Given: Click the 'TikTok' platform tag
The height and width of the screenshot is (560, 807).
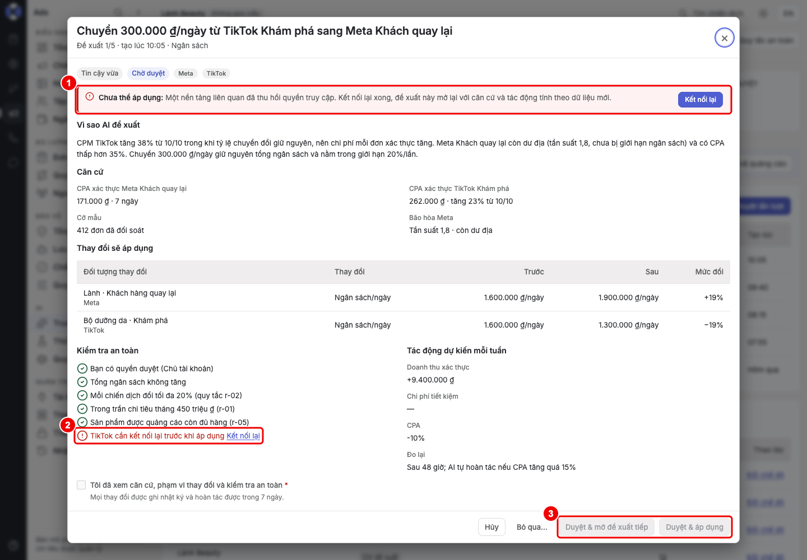Looking at the screenshot, I should point(216,73).
